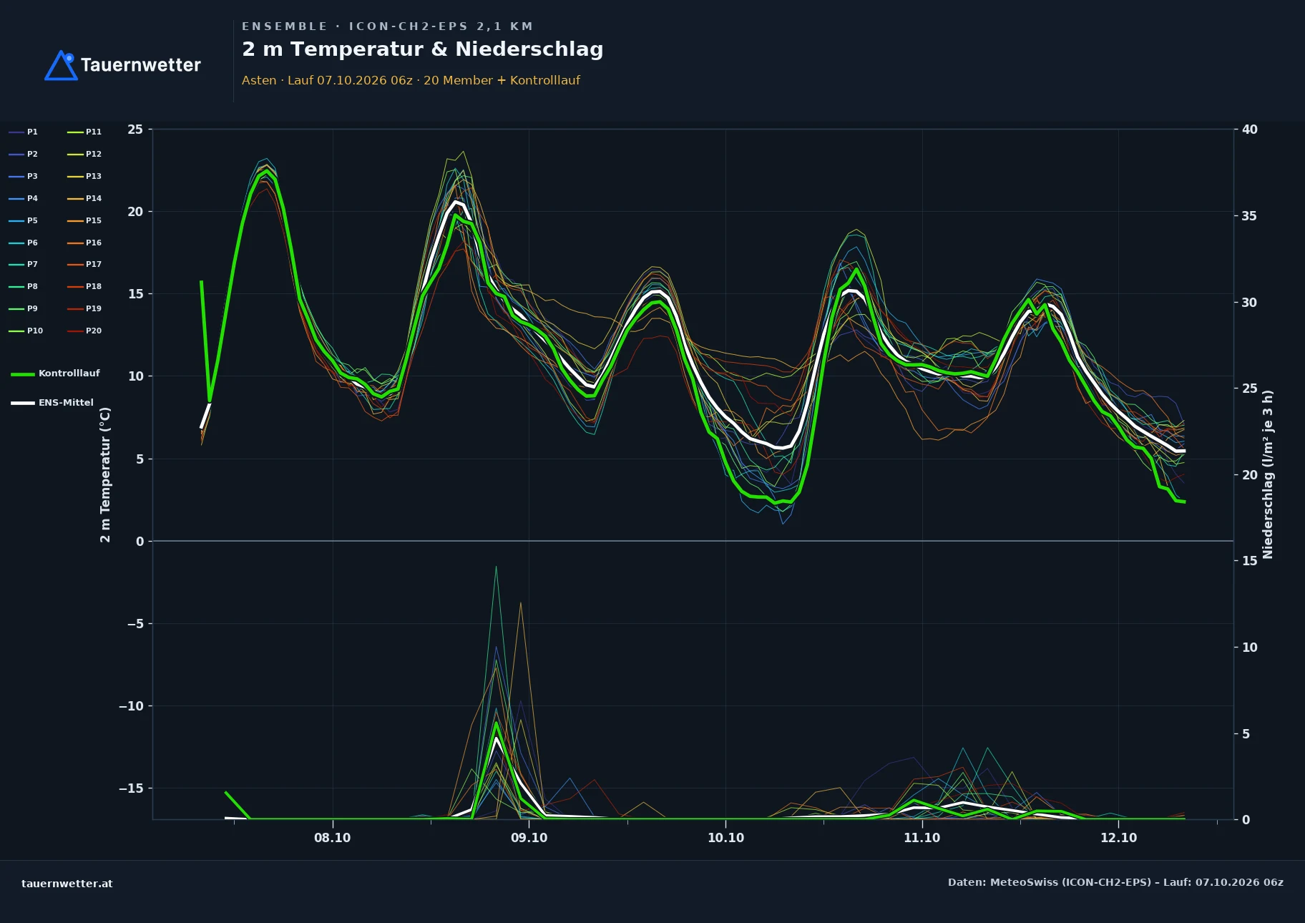Click the '2 m Temperatur (°C)' axis title

coord(106,475)
